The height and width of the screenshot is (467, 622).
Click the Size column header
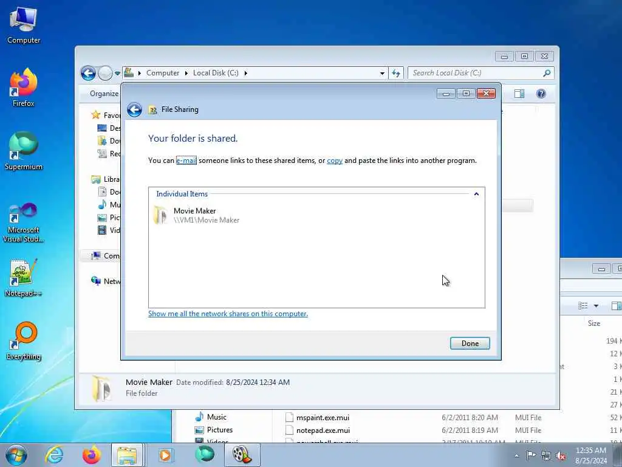click(594, 323)
